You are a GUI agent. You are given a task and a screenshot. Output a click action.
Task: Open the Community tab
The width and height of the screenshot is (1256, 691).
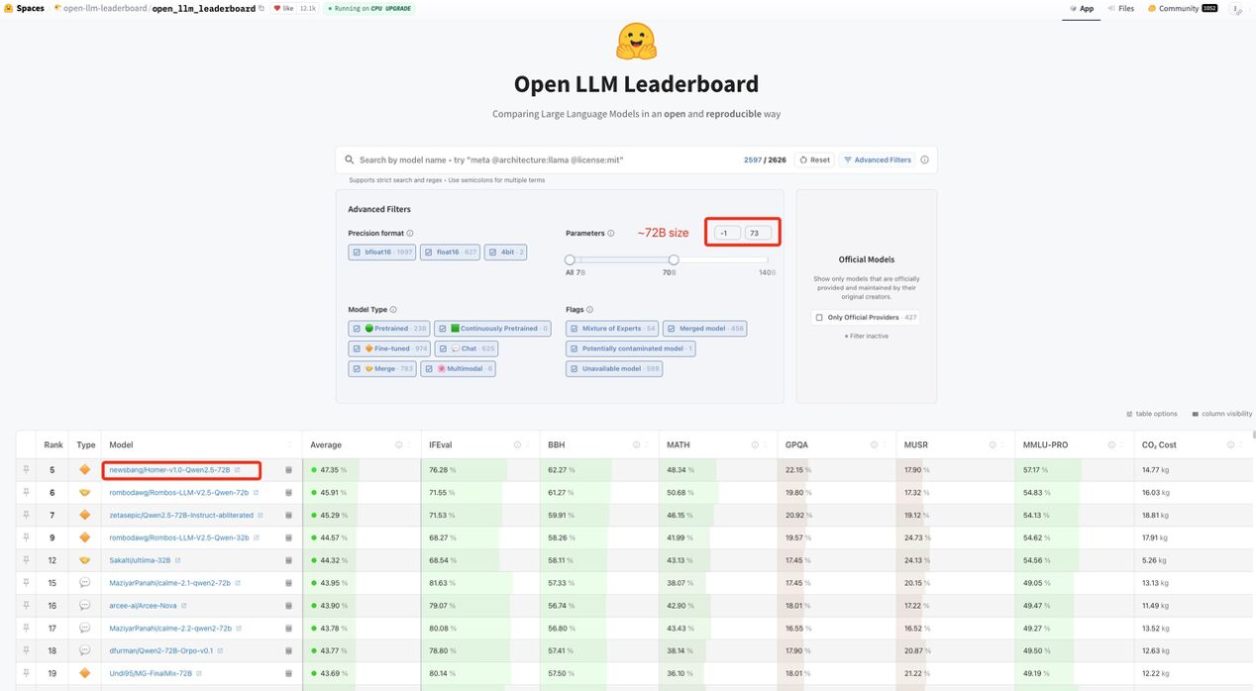[x=1177, y=9]
